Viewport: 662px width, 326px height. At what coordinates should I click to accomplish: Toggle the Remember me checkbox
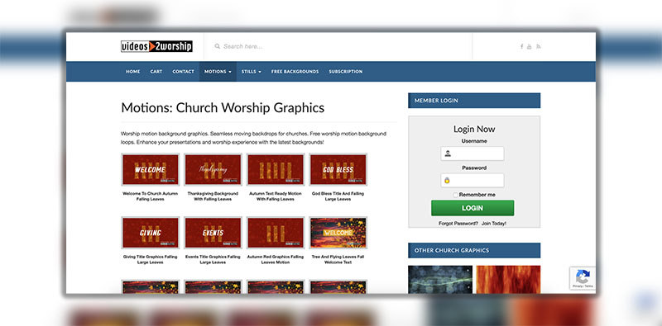pos(455,195)
